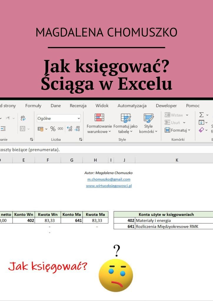This screenshot has height=301, width=213.
Task: Click the m.chomuszko@gmail.com email link
Action: pyautogui.click(x=109, y=179)
